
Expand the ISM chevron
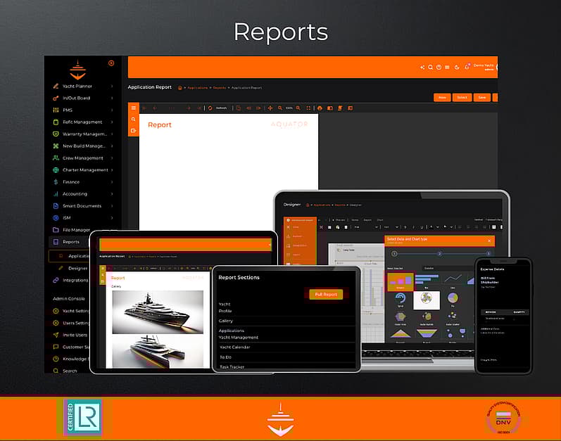click(112, 218)
